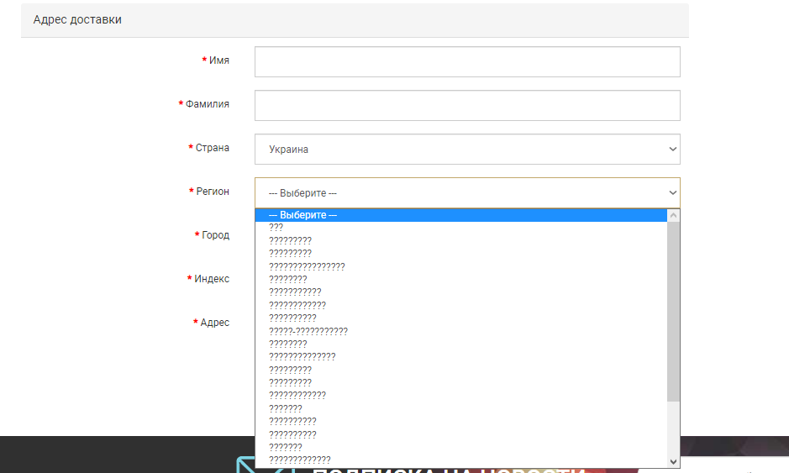The height and width of the screenshot is (473, 789).
Task: Click the dropdown list scrollbar thumb
Action: click(x=673, y=312)
